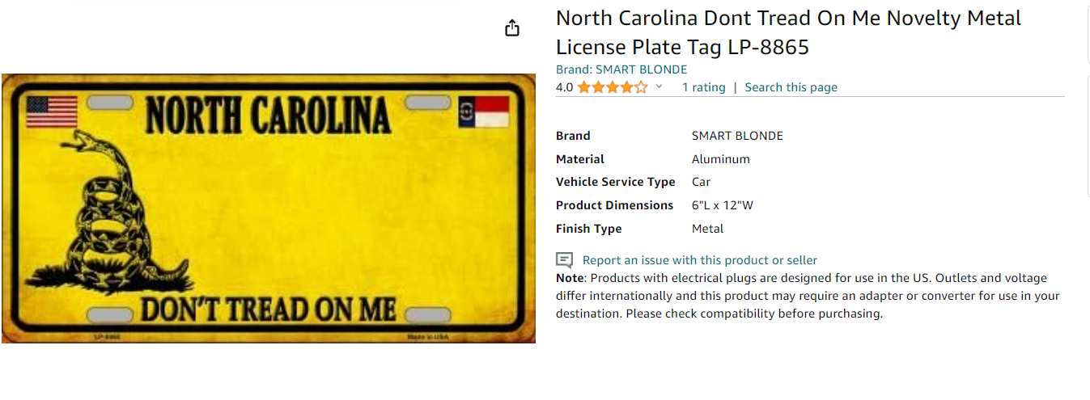This screenshot has width=1090, height=400.
Task: Click the speech bubble report icon
Action: [x=564, y=260]
